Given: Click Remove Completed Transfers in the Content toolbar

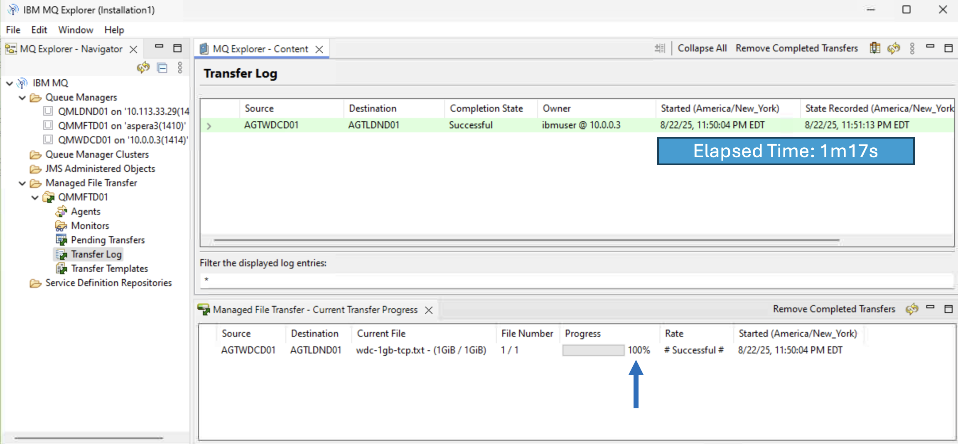Looking at the screenshot, I should click(x=797, y=48).
